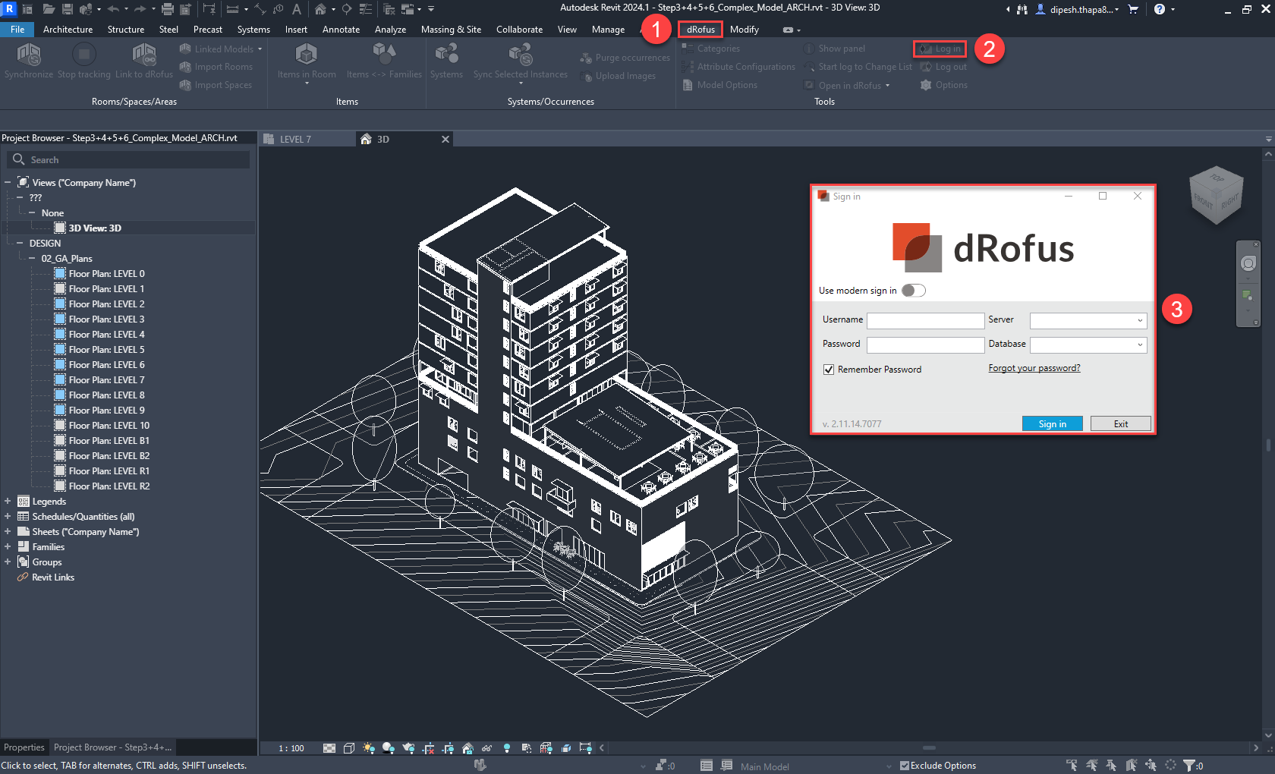Click the blue Sign in button
Image resolution: width=1275 pixels, height=774 pixels.
[x=1052, y=424]
